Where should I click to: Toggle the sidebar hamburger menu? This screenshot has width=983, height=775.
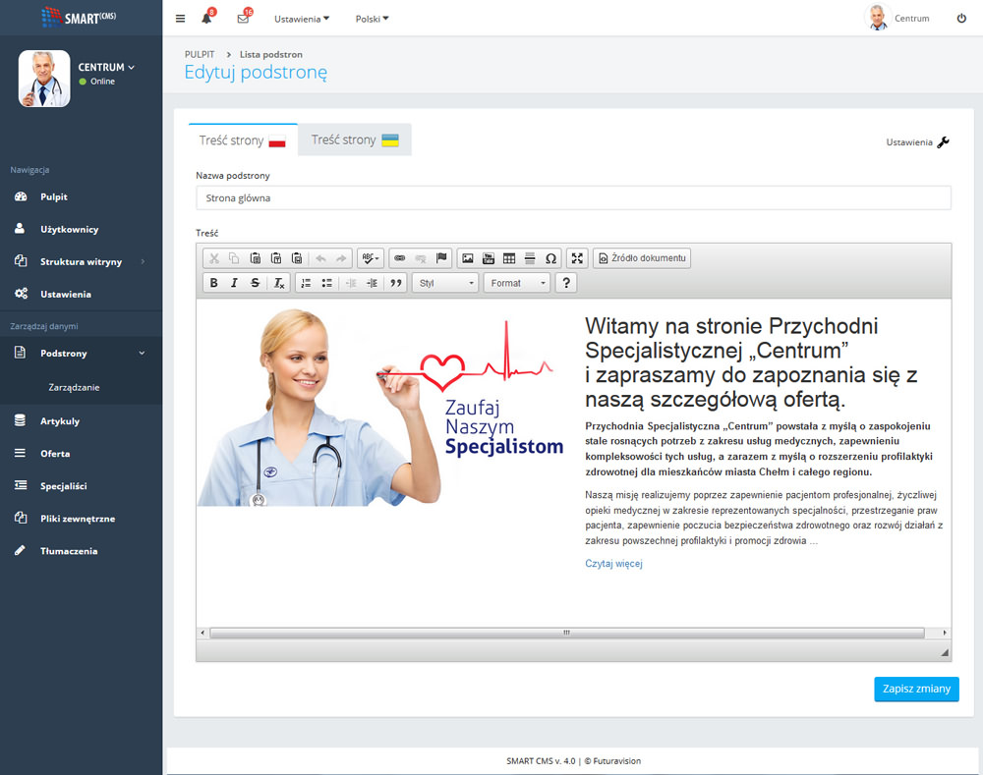tap(180, 19)
